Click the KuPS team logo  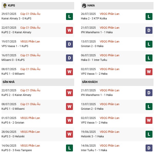tap(5, 5)
